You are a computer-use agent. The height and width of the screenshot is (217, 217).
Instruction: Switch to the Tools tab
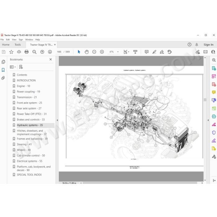[18, 45]
